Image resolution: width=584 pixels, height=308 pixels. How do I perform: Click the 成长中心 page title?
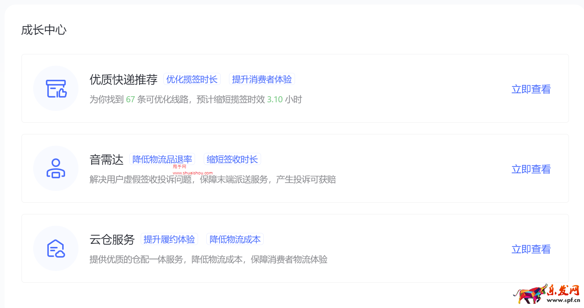pos(44,29)
